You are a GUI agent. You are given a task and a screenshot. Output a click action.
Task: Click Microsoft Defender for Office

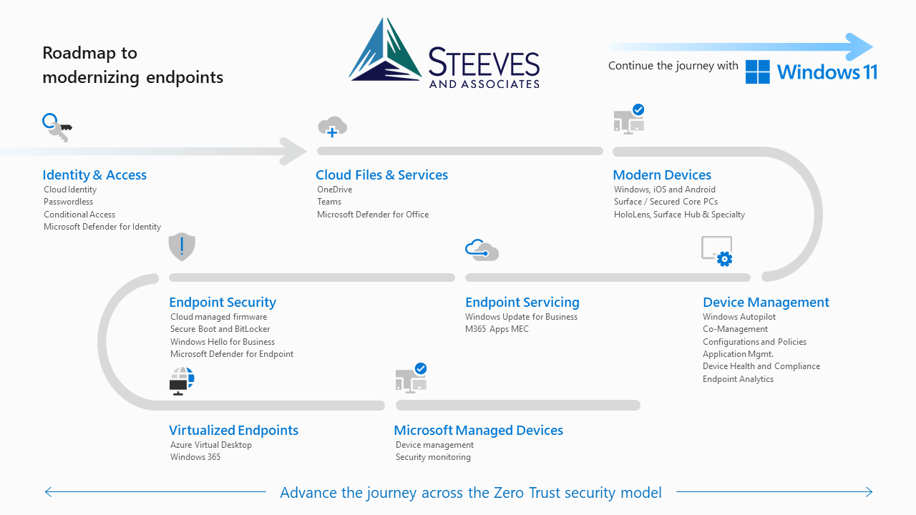[x=373, y=215]
